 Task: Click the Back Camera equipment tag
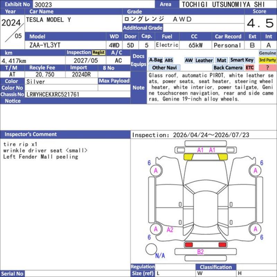[228, 68]
